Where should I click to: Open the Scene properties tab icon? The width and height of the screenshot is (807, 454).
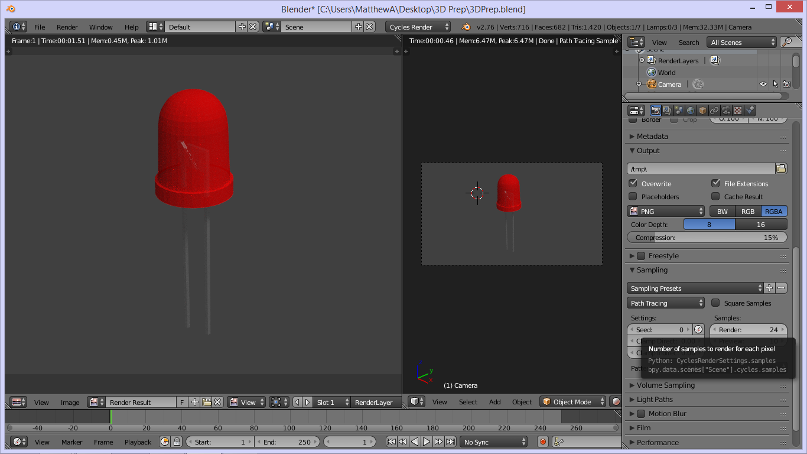click(x=679, y=111)
